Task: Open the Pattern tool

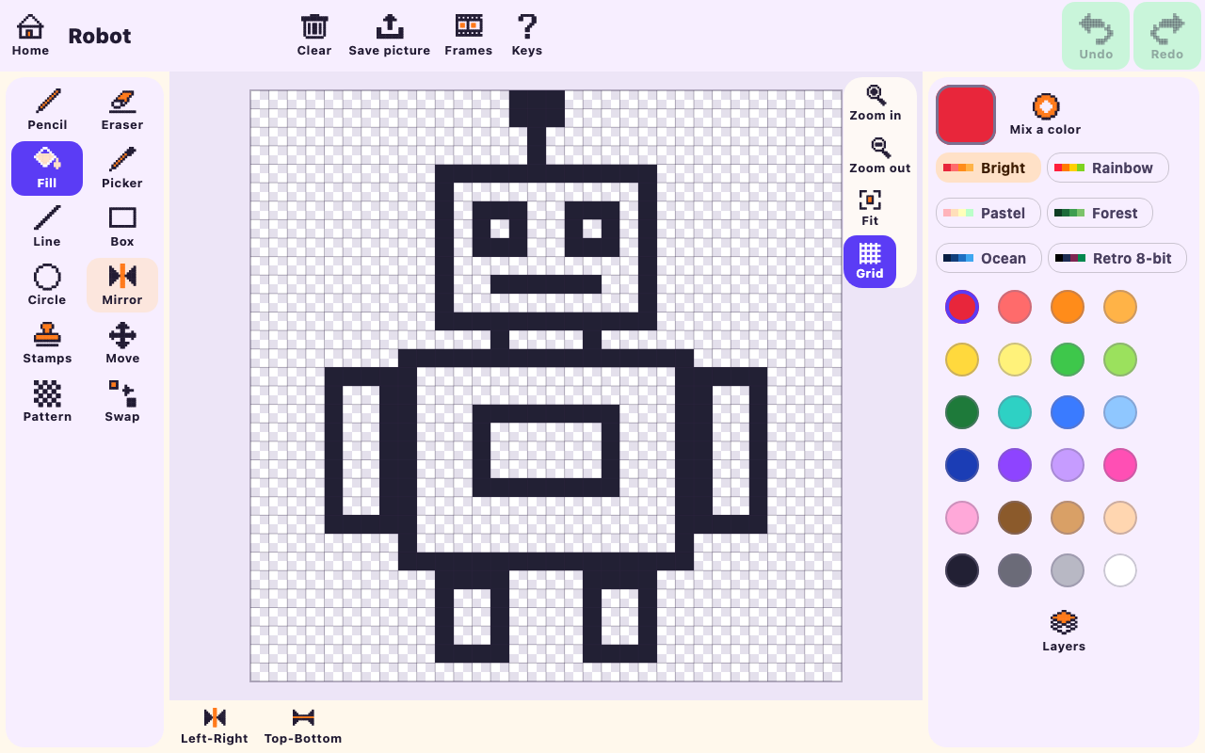Action: (47, 402)
